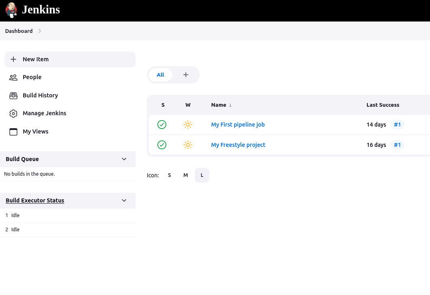Sort by the W weather column header
Viewport: 430px width, 295px height.
[188, 105]
